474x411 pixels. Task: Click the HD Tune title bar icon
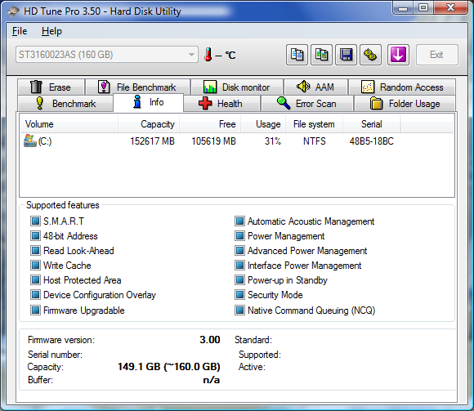tap(13, 11)
